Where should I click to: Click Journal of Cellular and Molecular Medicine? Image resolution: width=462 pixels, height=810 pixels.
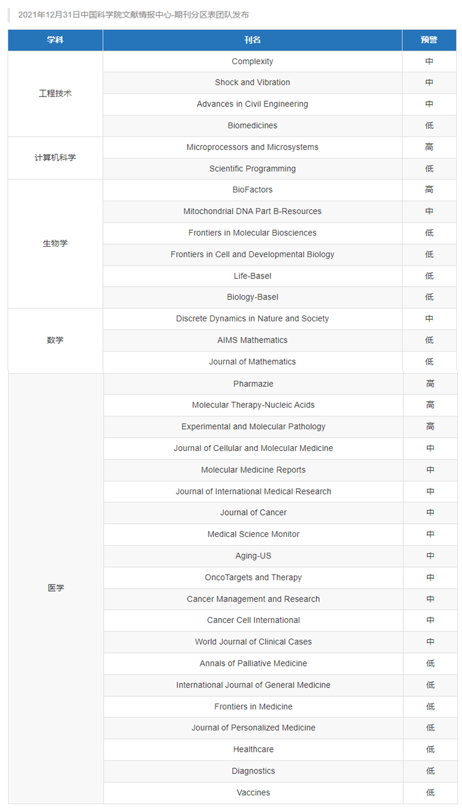coord(253,448)
